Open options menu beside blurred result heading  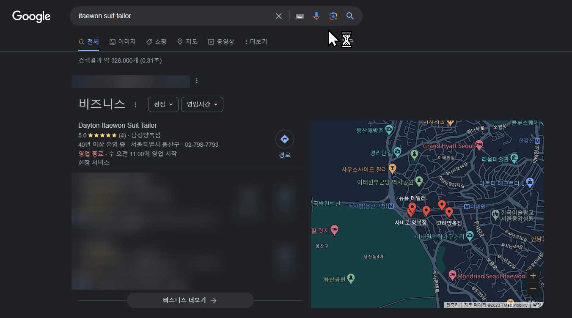click(197, 81)
